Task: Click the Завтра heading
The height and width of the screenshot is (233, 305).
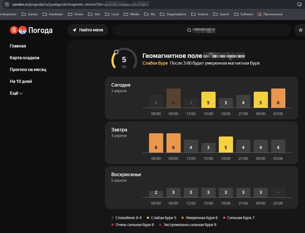Action: click(x=119, y=130)
